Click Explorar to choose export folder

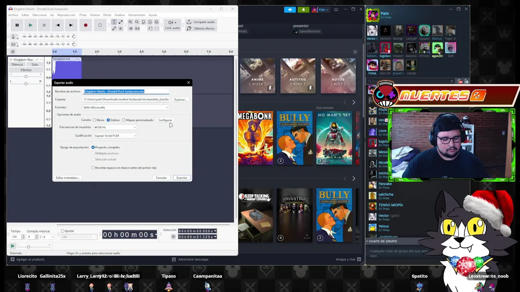coord(180,99)
